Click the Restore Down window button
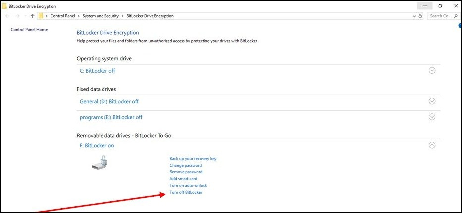Viewport: 462px width, 213px height. [441, 6]
